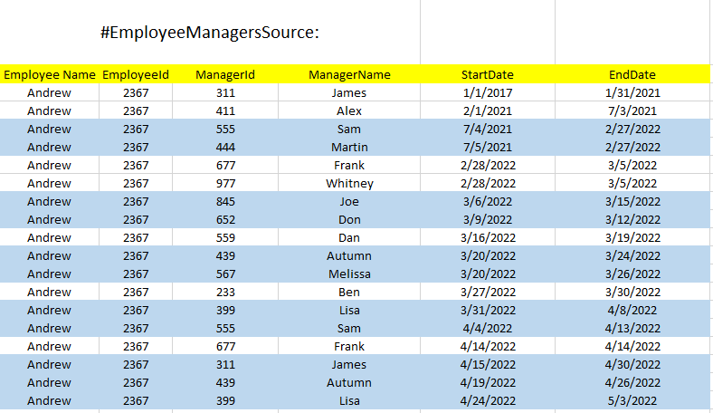Select the EndDate header cell
Viewport: 713px width, 413px height.
click(x=632, y=74)
